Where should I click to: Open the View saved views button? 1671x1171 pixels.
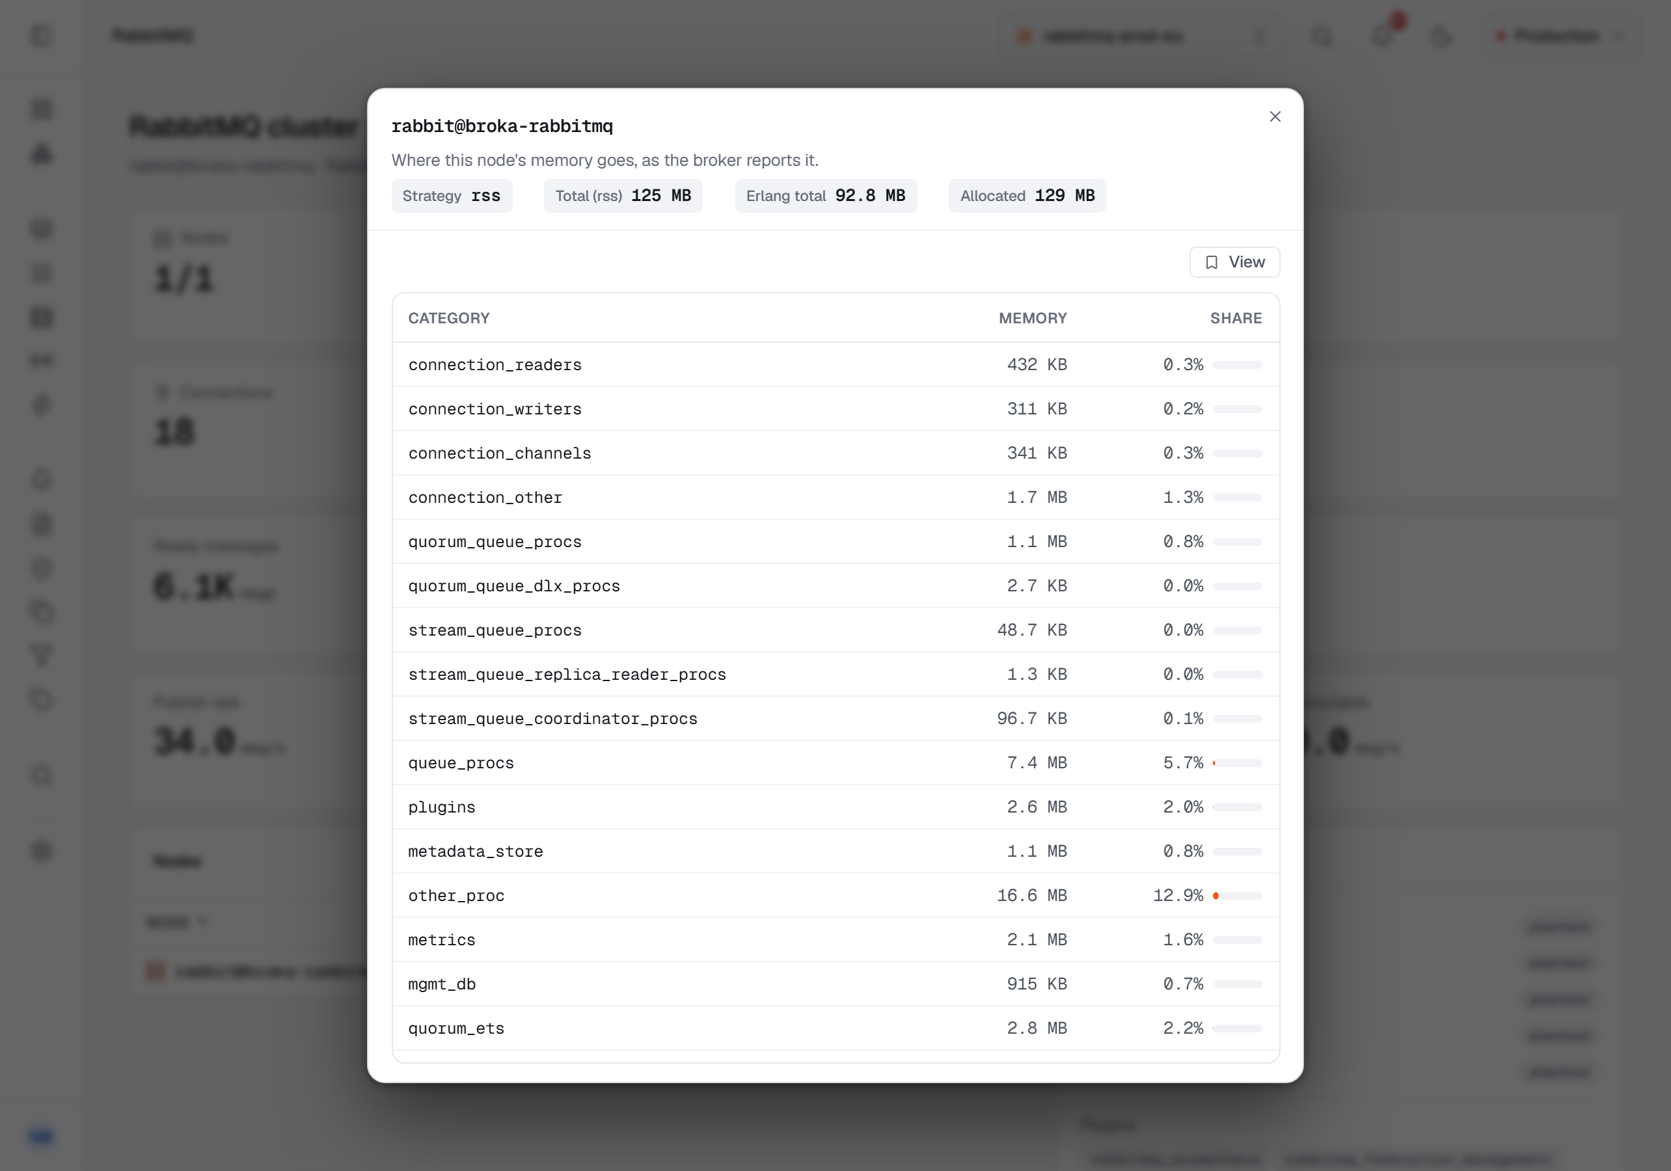1234,262
